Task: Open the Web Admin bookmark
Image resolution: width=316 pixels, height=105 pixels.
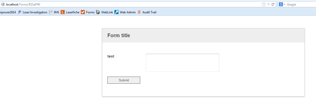Action: 127,12
